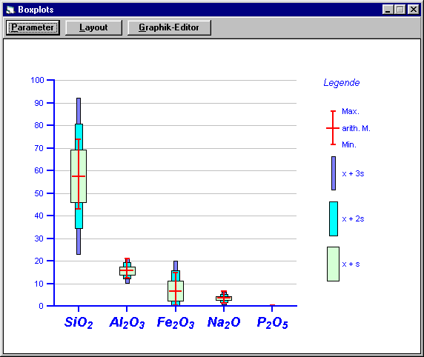Click the Fe2O3 boxplot
Image resolution: width=424 pixels, height=357 pixels.
coord(176,283)
